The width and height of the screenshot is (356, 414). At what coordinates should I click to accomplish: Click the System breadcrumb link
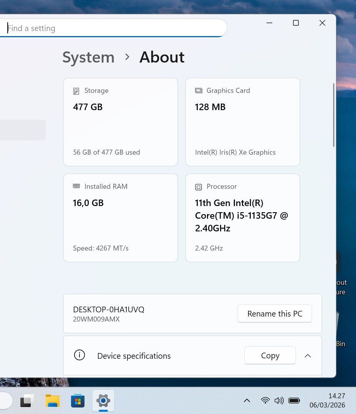[88, 57]
